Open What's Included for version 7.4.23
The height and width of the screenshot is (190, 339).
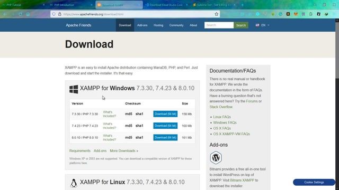coord(110,126)
